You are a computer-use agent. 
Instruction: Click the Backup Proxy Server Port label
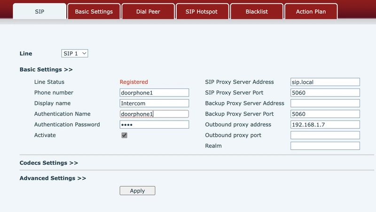tap(239, 114)
